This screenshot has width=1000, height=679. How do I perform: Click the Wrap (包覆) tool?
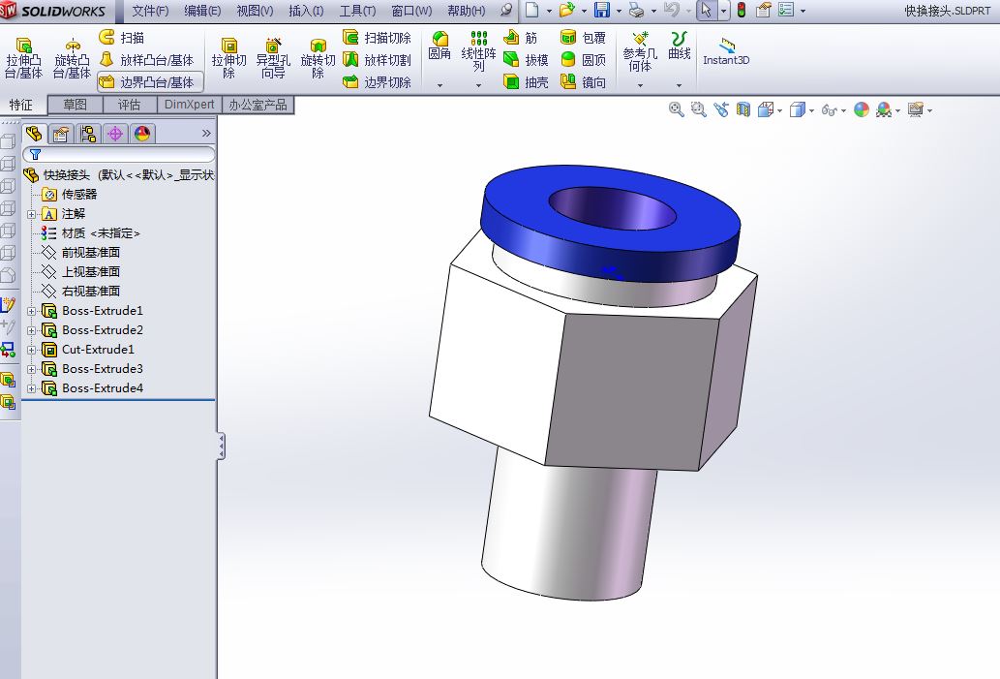point(583,38)
